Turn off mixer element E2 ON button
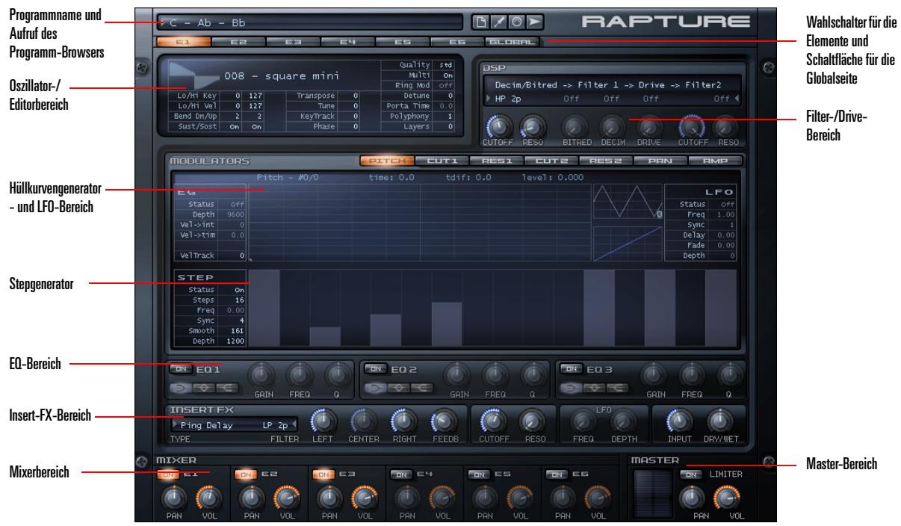Screen dimensions: 901x526 (245, 474)
